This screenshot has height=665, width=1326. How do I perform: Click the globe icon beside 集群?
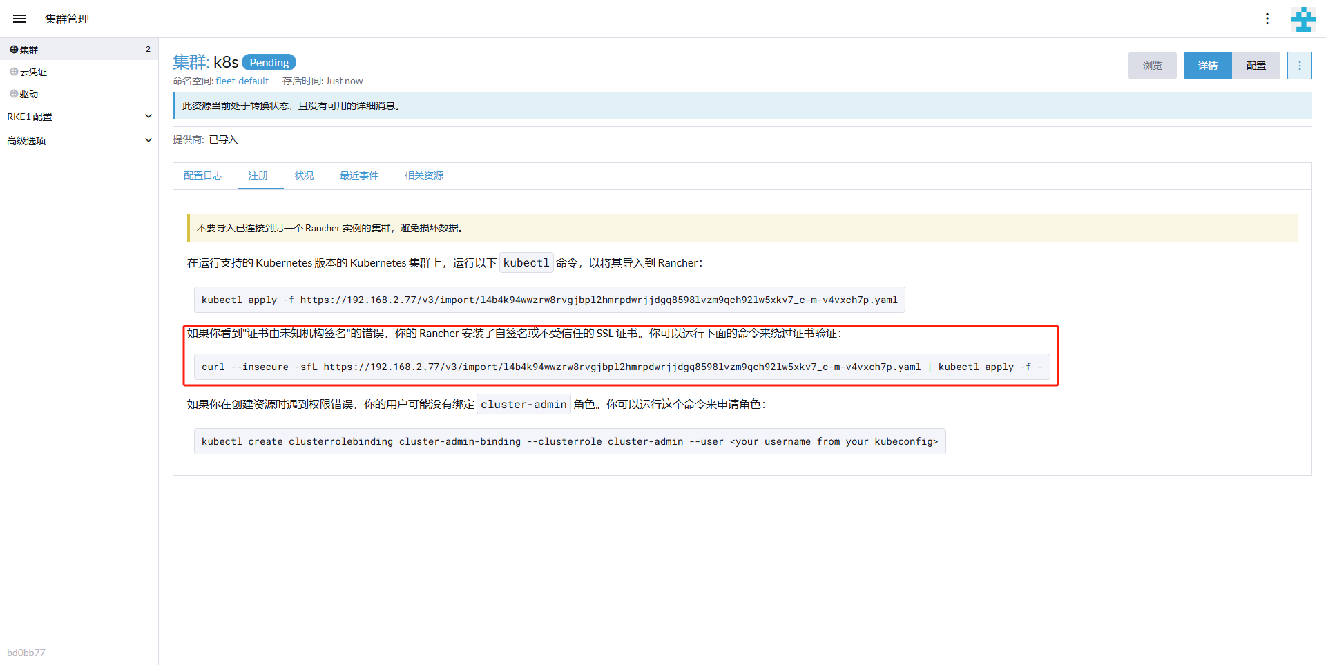(x=14, y=50)
